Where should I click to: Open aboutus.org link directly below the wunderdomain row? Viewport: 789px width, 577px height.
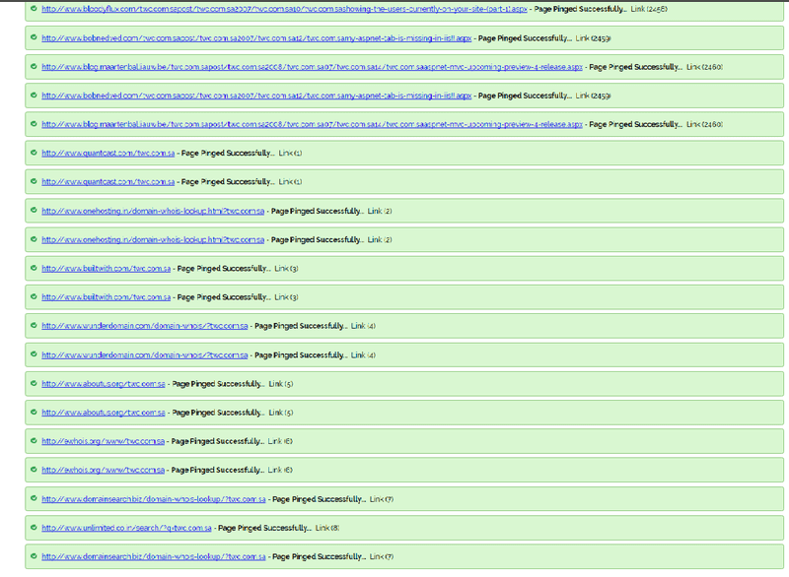(104, 384)
